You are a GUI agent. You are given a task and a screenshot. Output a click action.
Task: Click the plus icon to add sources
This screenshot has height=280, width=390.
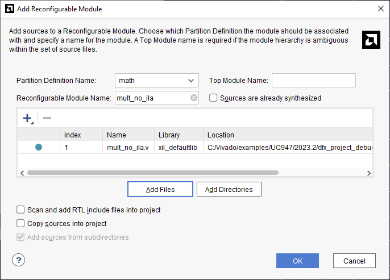(27, 118)
